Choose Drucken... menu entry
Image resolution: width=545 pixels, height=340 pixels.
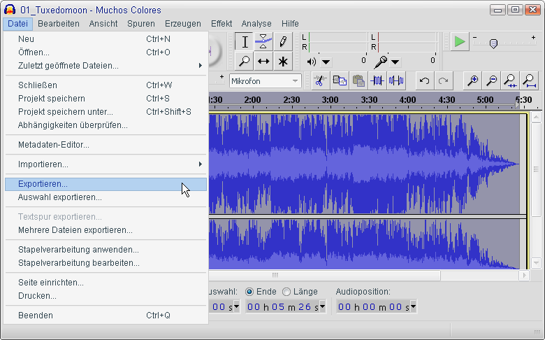click(x=106, y=296)
